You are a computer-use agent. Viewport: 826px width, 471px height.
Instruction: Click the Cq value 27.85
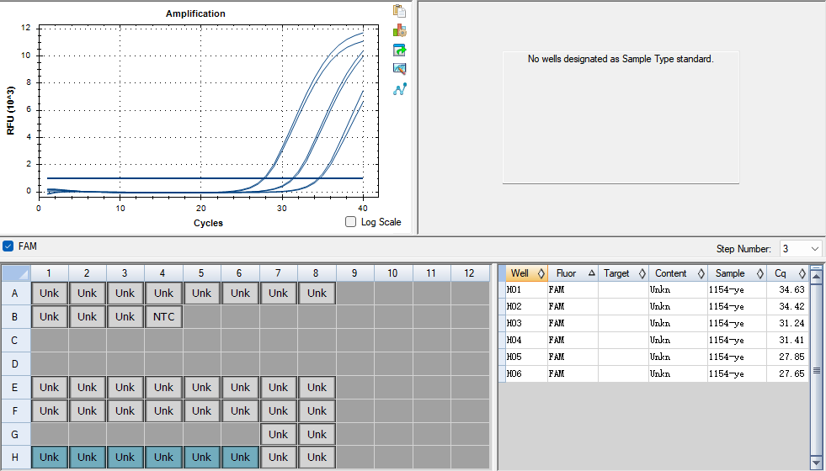pos(791,357)
